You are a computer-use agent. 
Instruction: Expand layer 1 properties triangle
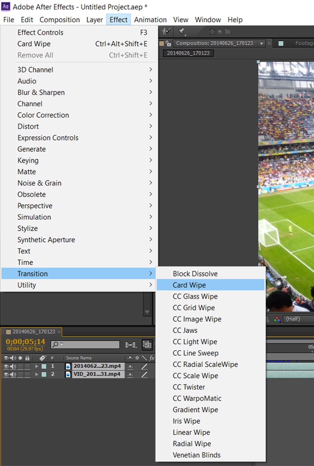(x=37, y=366)
